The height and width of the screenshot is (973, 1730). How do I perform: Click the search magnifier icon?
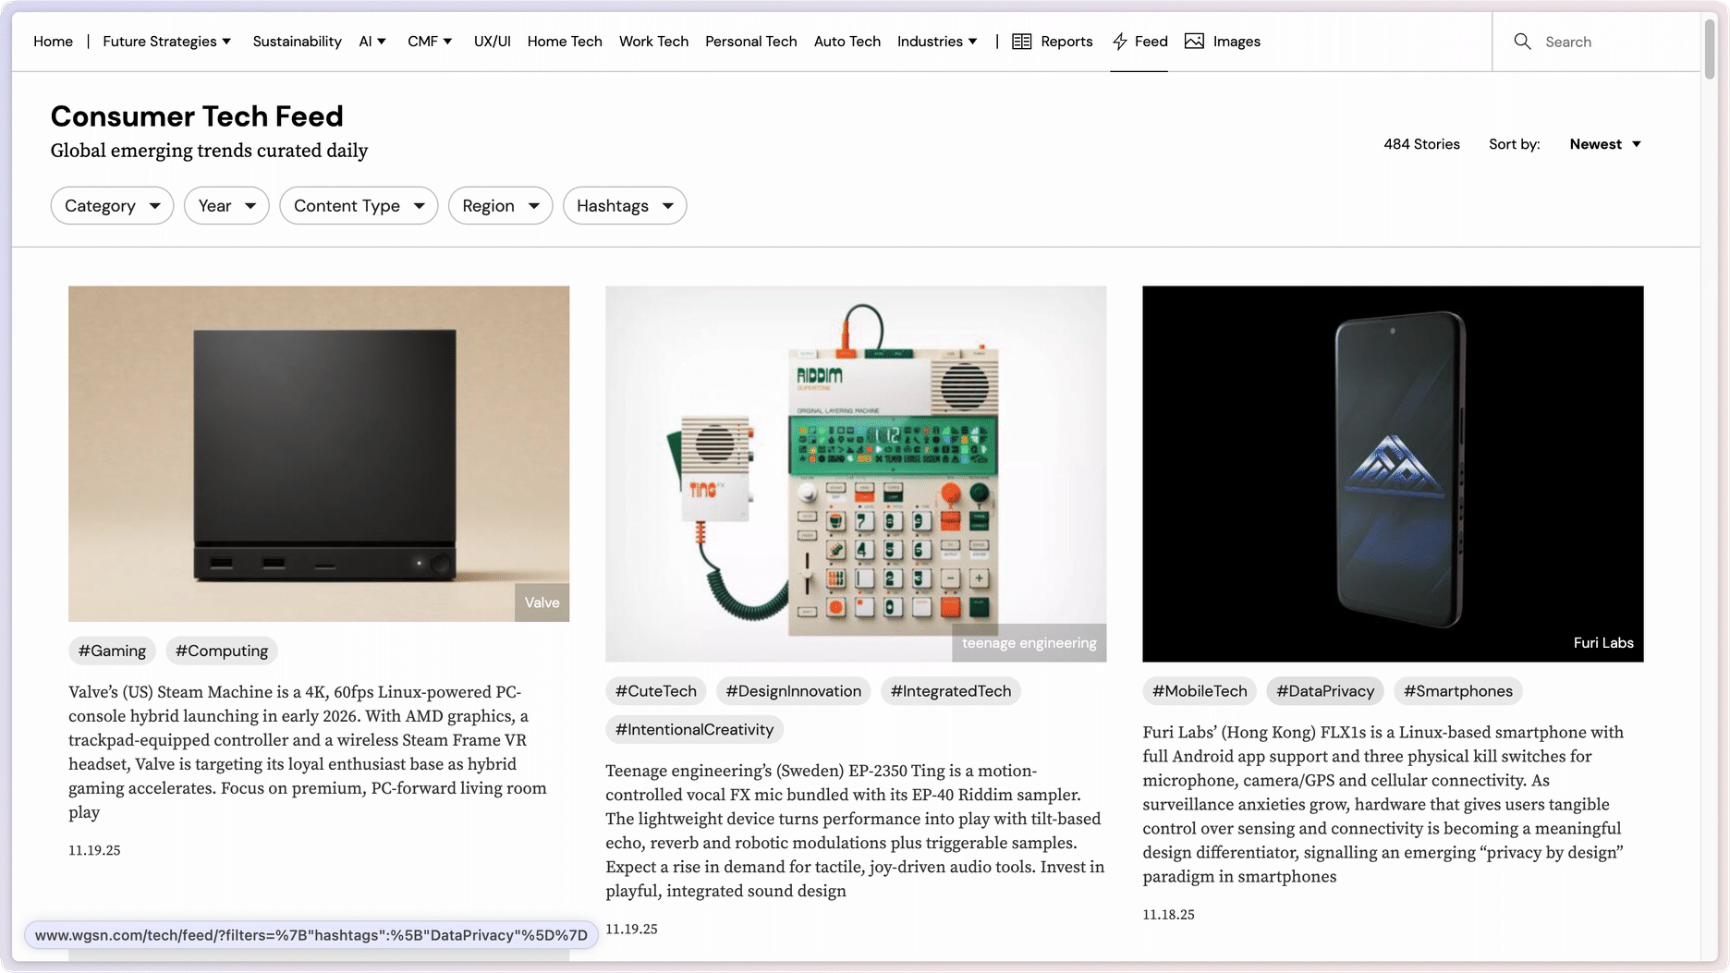click(1522, 42)
